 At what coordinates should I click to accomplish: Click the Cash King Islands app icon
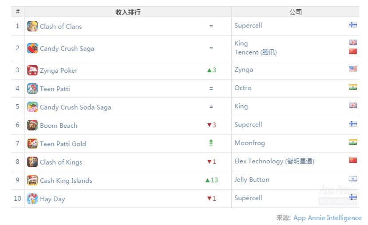click(x=32, y=180)
